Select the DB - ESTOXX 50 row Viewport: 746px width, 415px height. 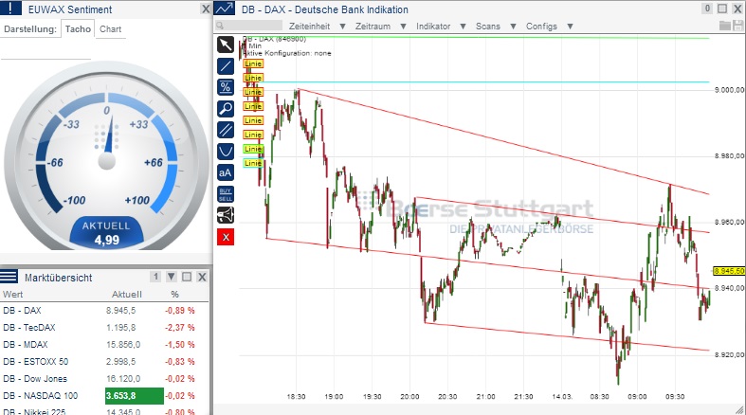tap(104, 362)
